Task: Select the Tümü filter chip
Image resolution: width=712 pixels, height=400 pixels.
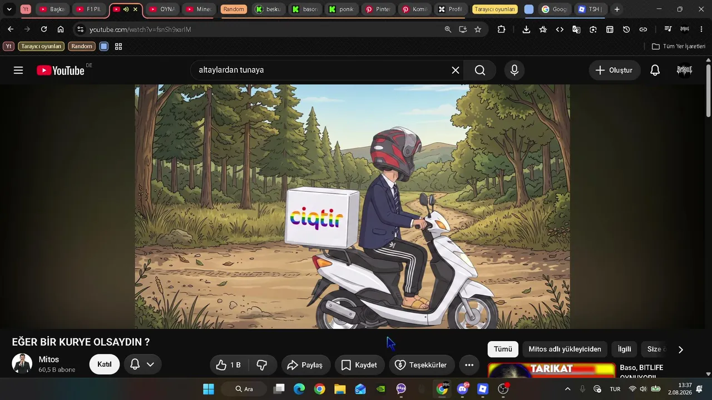Action: pyautogui.click(x=503, y=349)
